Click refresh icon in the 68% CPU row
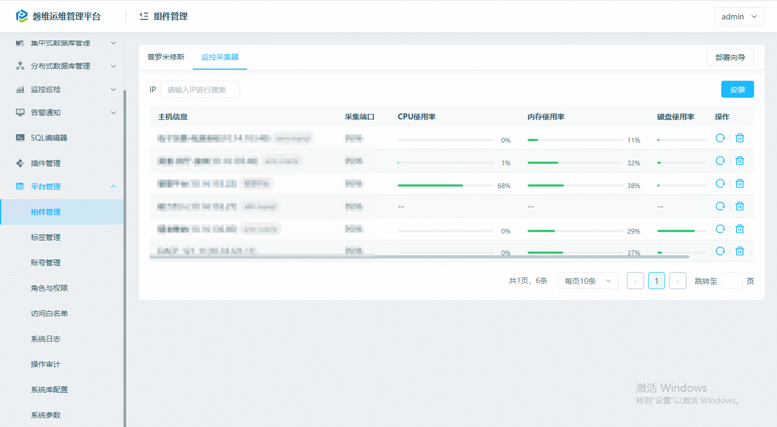The image size is (777, 427). coord(720,184)
